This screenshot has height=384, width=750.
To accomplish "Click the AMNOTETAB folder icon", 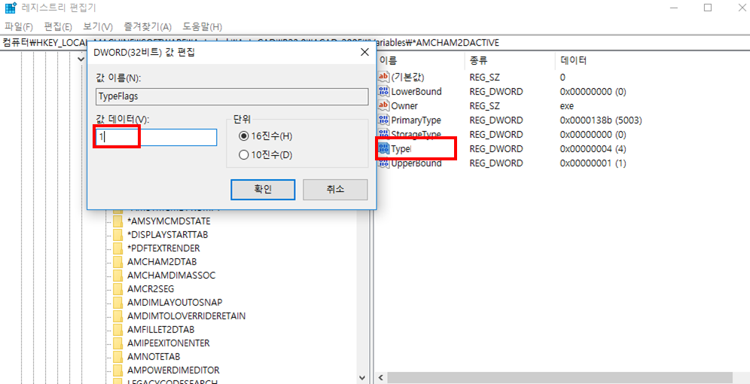I will (x=117, y=357).
